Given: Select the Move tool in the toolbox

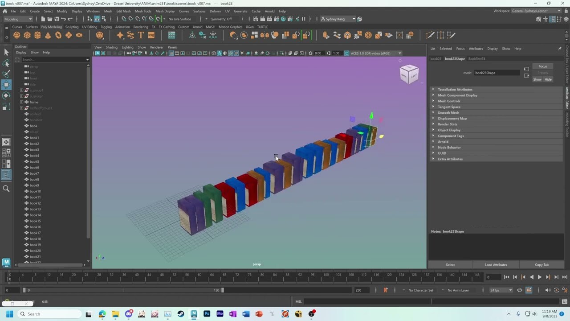Looking at the screenshot, I should coord(6,84).
